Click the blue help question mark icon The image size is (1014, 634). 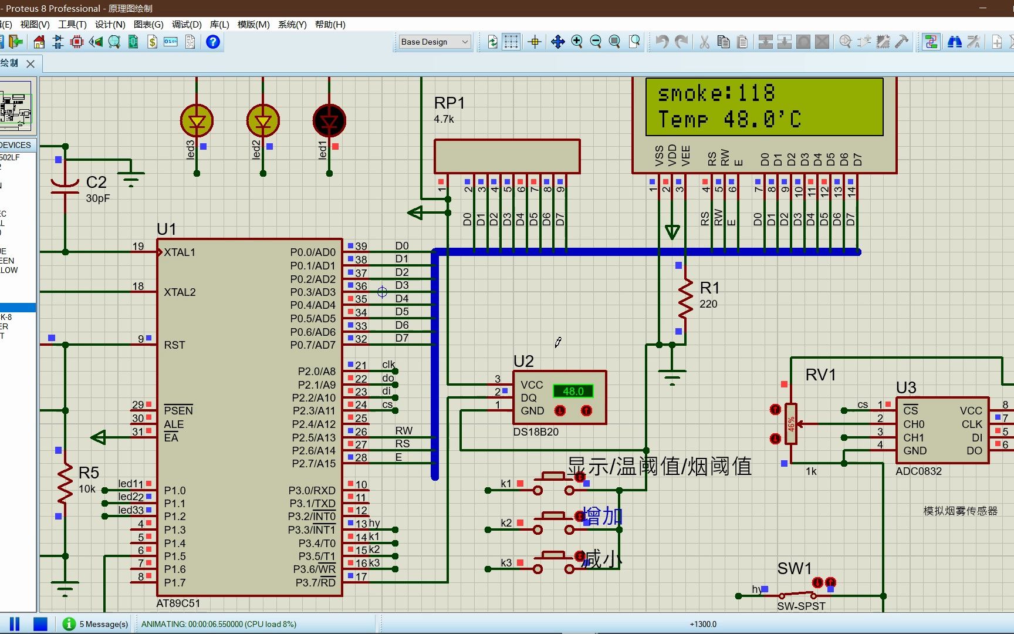coord(213,42)
